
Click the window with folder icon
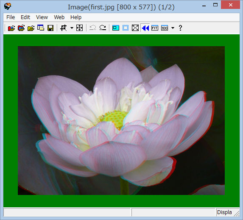tap(41, 28)
